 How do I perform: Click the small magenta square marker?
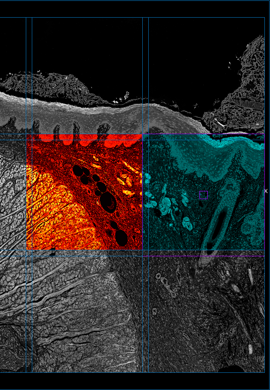click(x=203, y=195)
